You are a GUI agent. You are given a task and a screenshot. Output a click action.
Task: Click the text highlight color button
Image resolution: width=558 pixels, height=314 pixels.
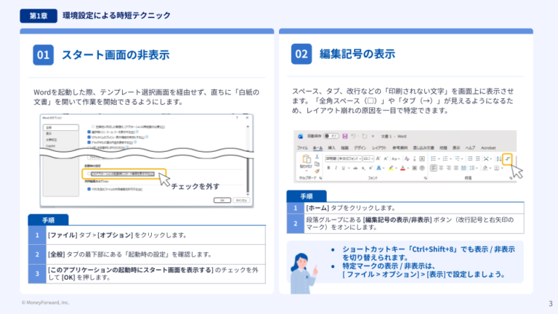[391, 168]
